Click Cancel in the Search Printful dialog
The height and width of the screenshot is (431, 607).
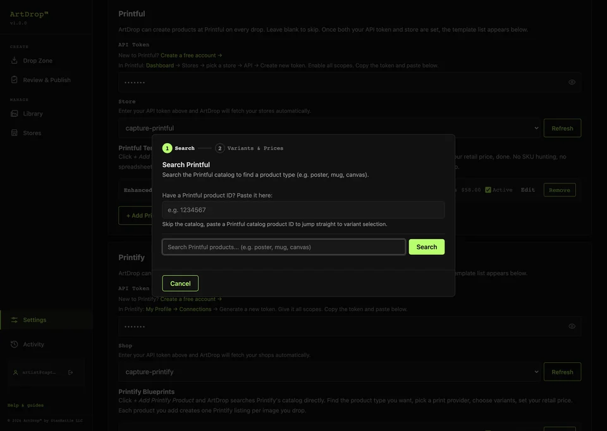[180, 283]
